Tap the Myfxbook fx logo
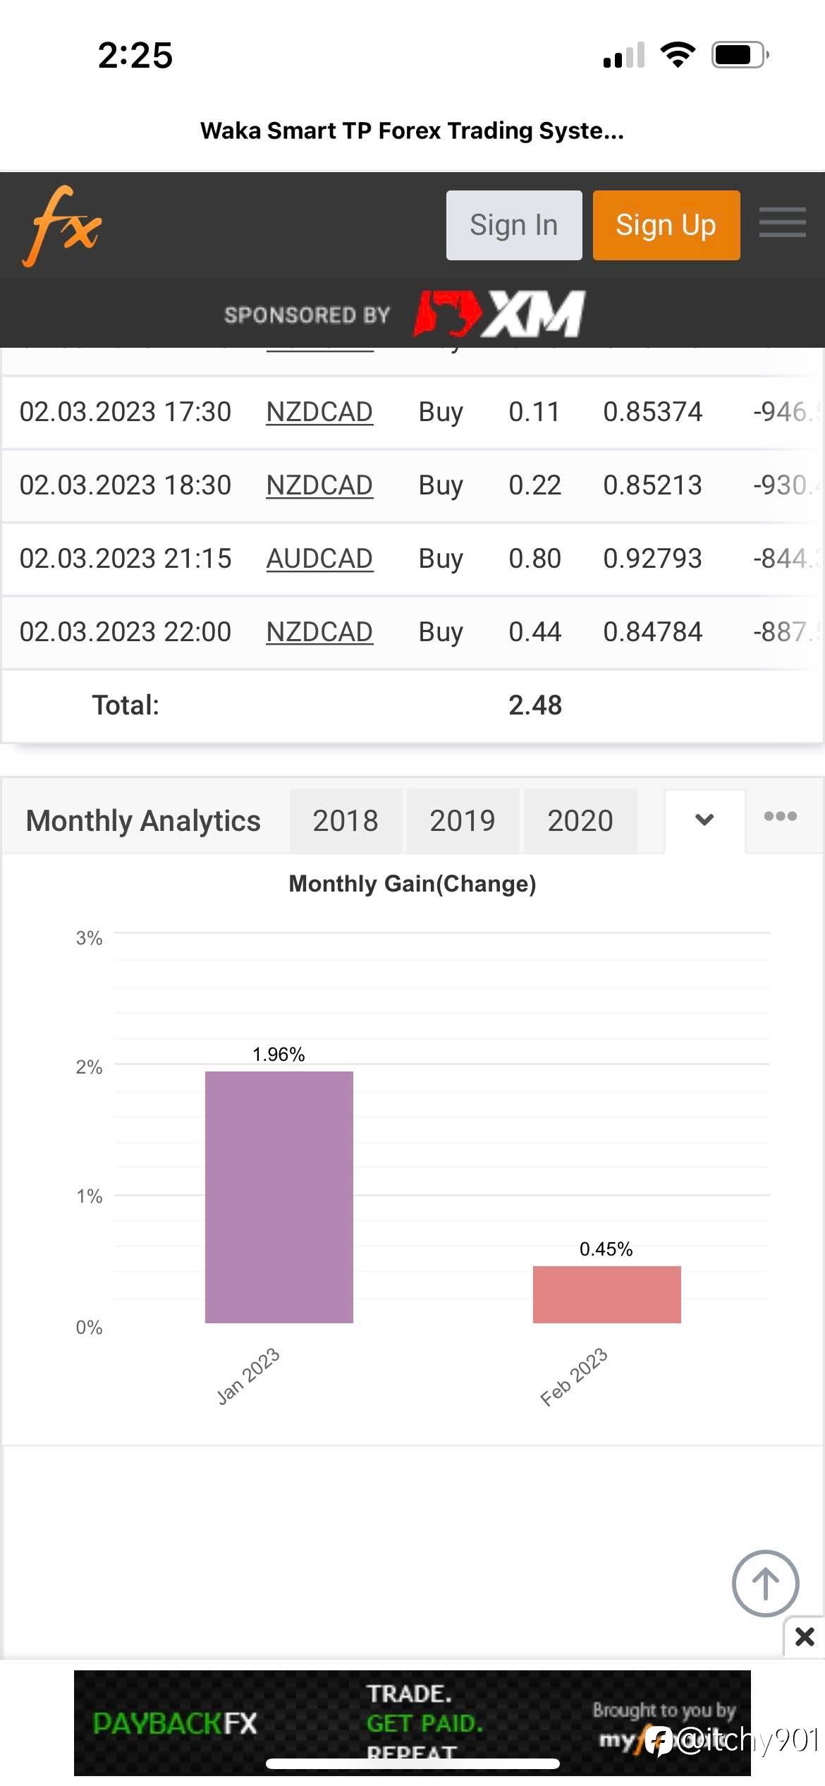The width and height of the screenshot is (825, 1786). pos(62,226)
